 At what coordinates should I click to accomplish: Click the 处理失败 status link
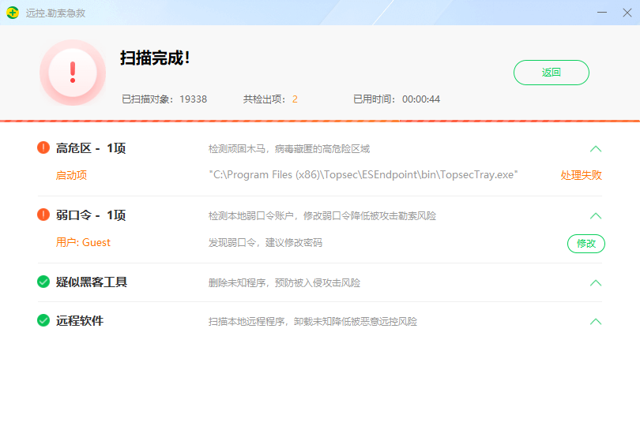[x=581, y=175]
